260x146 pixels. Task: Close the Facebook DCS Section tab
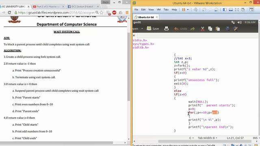point(98,6)
